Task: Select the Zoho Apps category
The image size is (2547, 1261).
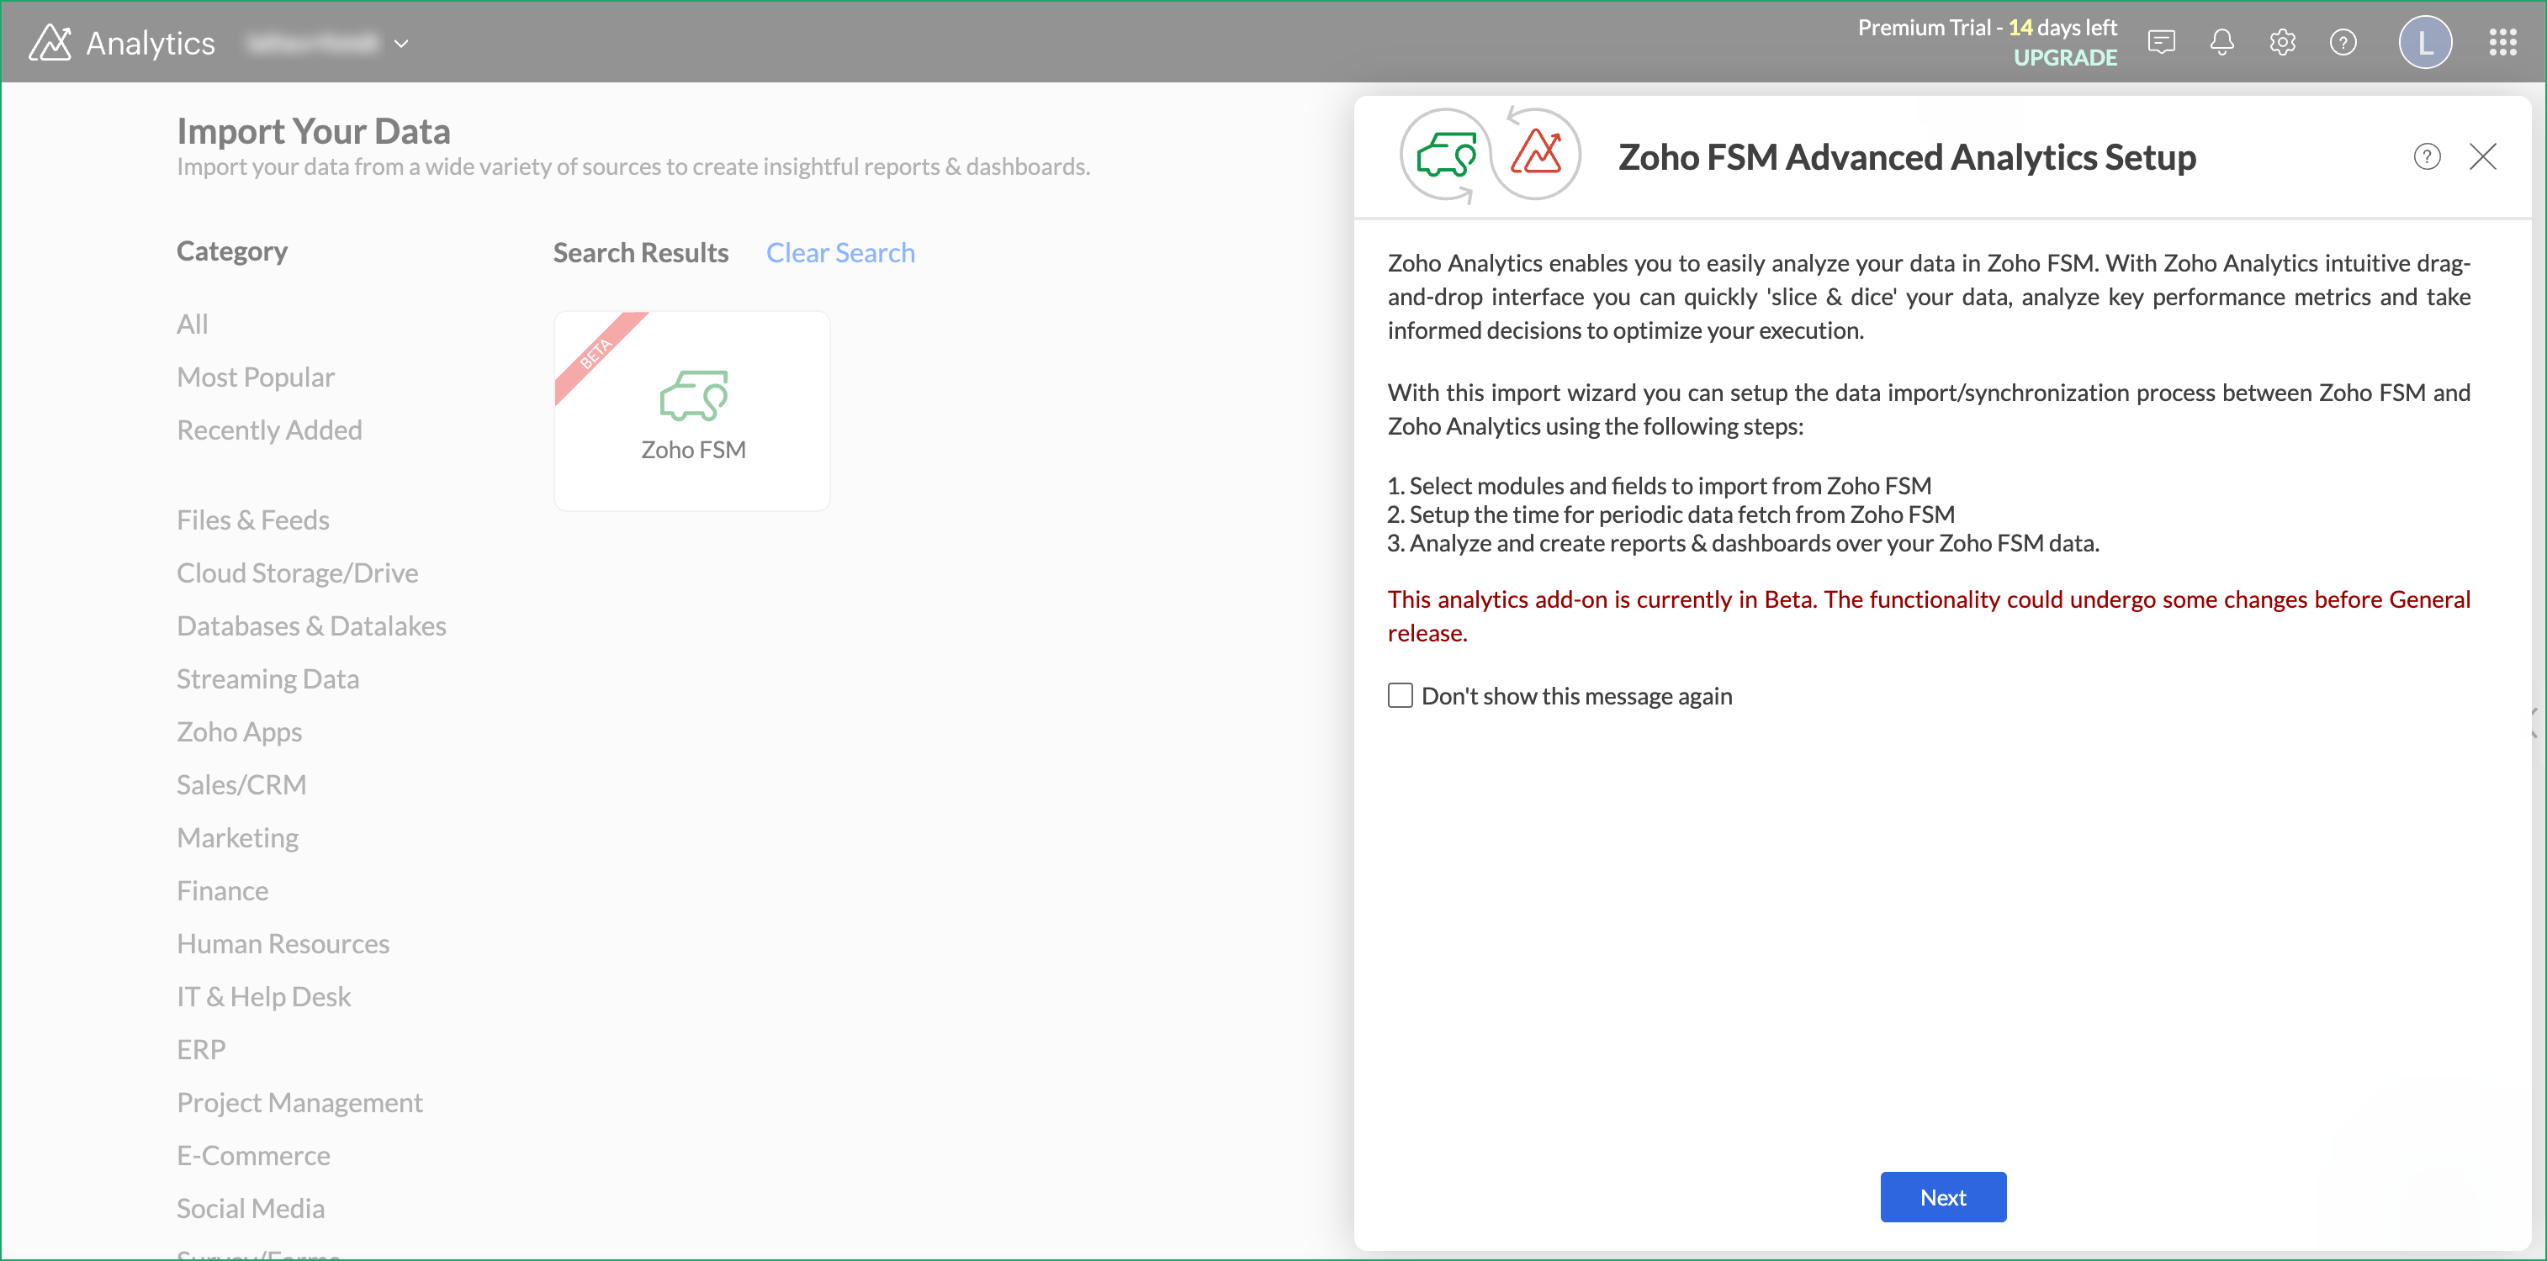Action: (x=239, y=731)
